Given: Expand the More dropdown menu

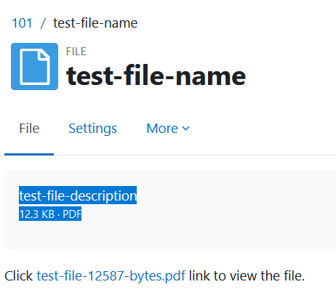Looking at the screenshot, I should click(168, 129).
